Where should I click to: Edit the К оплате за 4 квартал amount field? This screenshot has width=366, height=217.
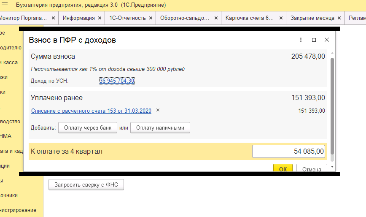[288, 152]
